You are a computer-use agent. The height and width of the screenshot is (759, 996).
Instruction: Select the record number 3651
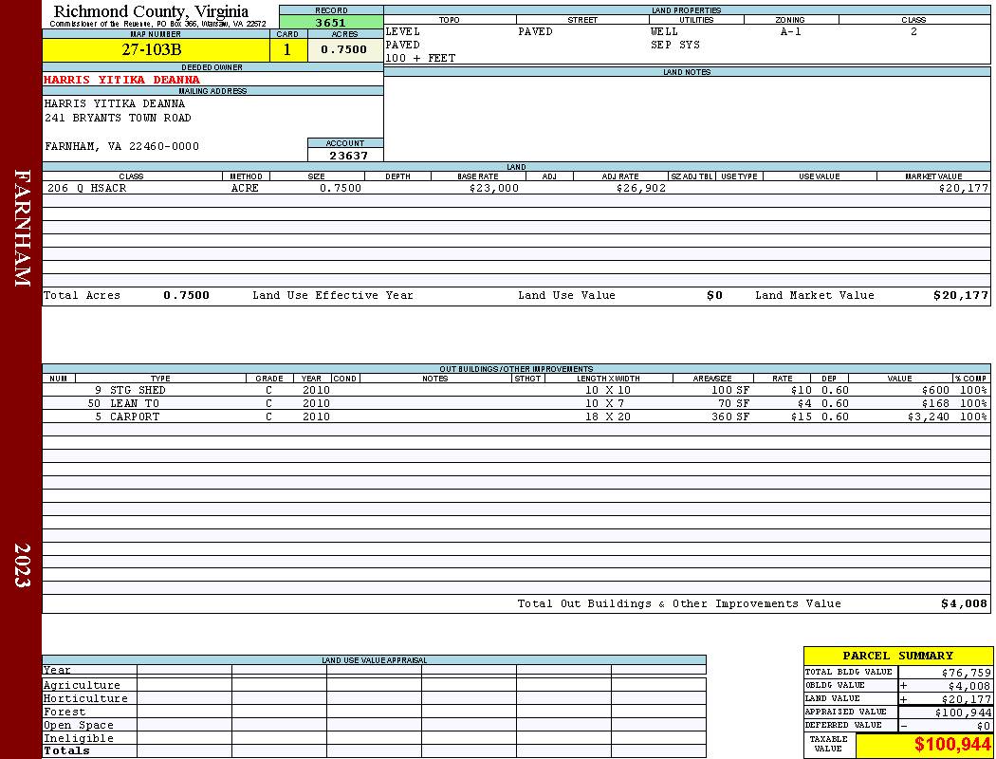coord(331,22)
